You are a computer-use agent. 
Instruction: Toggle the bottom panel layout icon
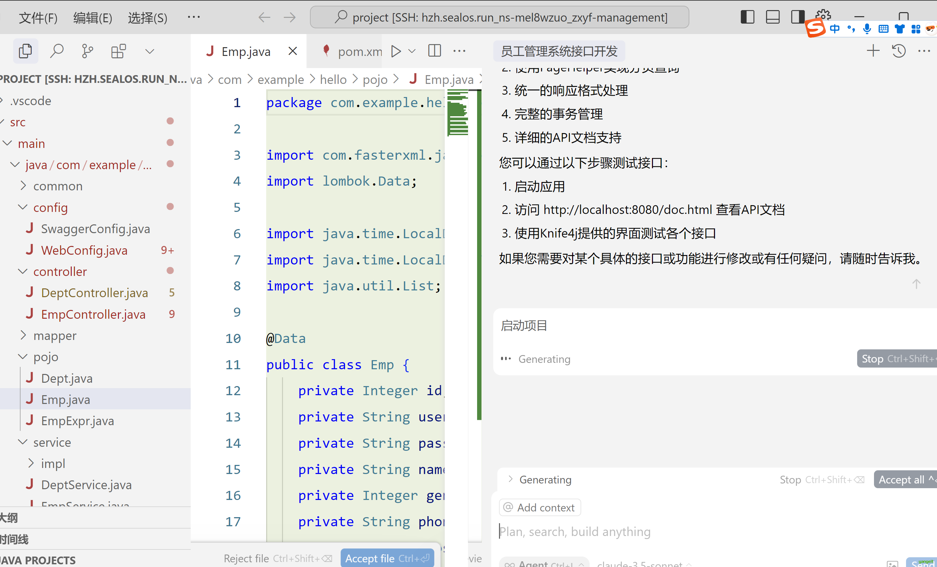pos(773,17)
